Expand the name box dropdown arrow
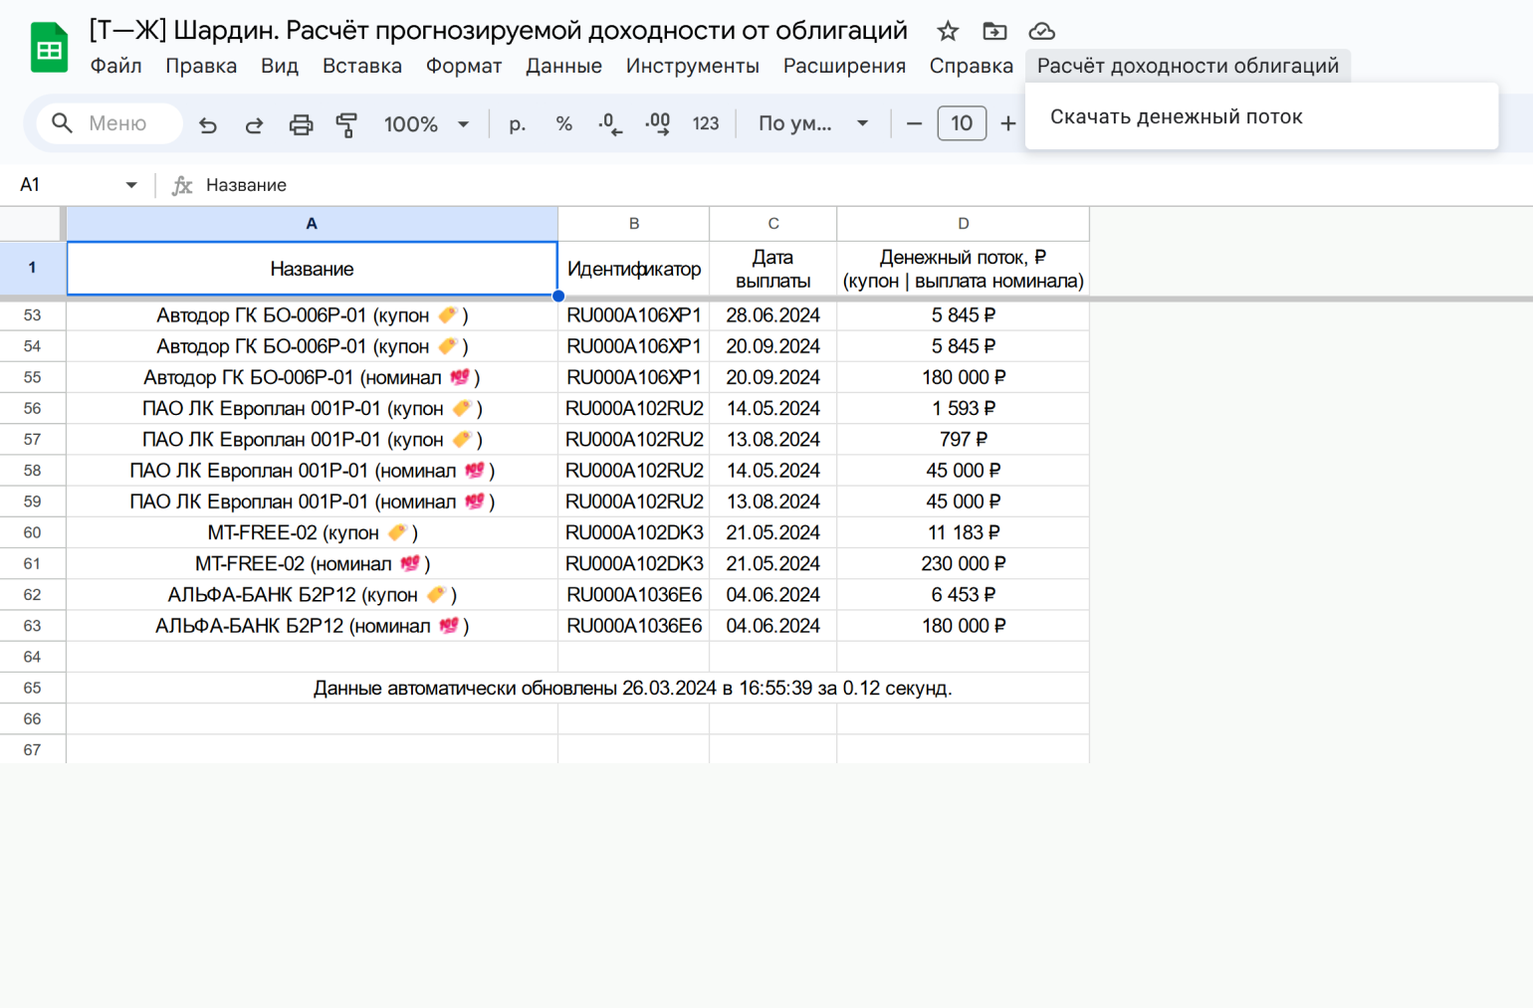1533x1008 pixels. coord(131,185)
